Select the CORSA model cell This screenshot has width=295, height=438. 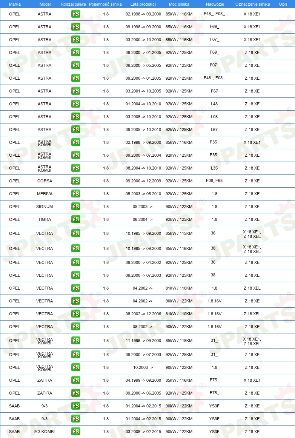45,181
